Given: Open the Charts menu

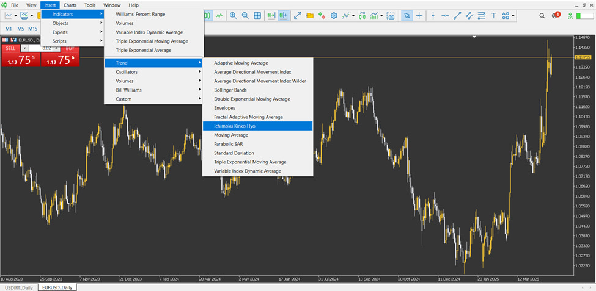Looking at the screenshot, I should pos(70,5).
